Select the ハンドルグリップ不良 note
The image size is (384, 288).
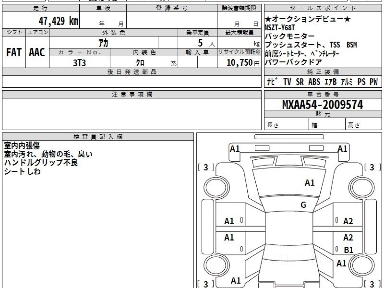pyautogui.click(x=41, y=163)
